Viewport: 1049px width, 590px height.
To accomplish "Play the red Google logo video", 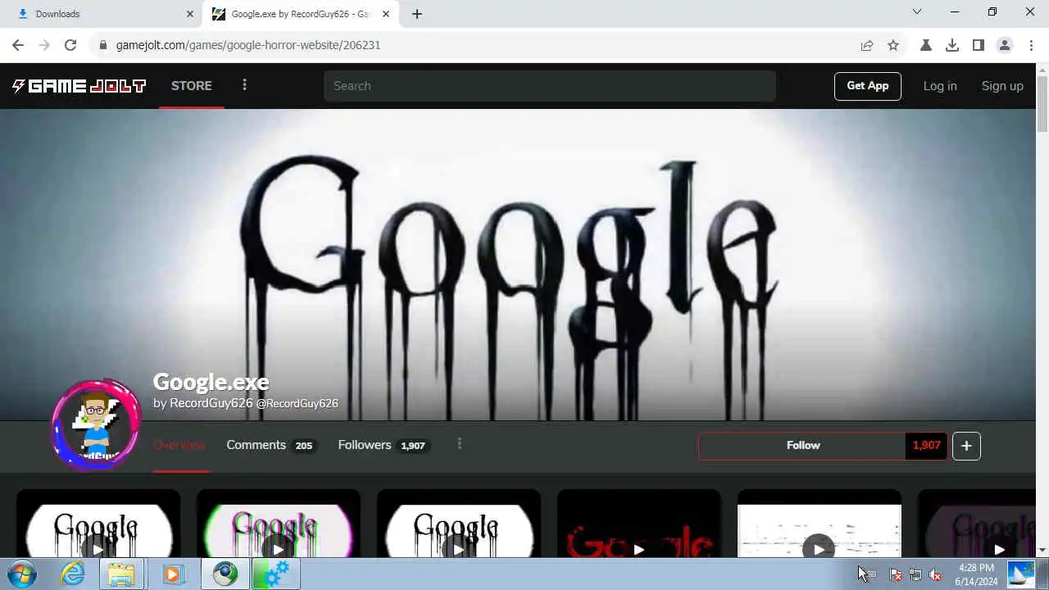I will (639, 524).
